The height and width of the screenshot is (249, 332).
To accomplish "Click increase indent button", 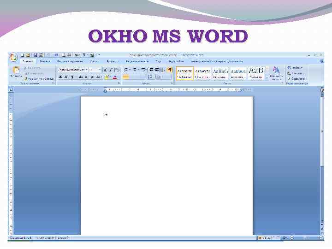I will pos(157,70).
